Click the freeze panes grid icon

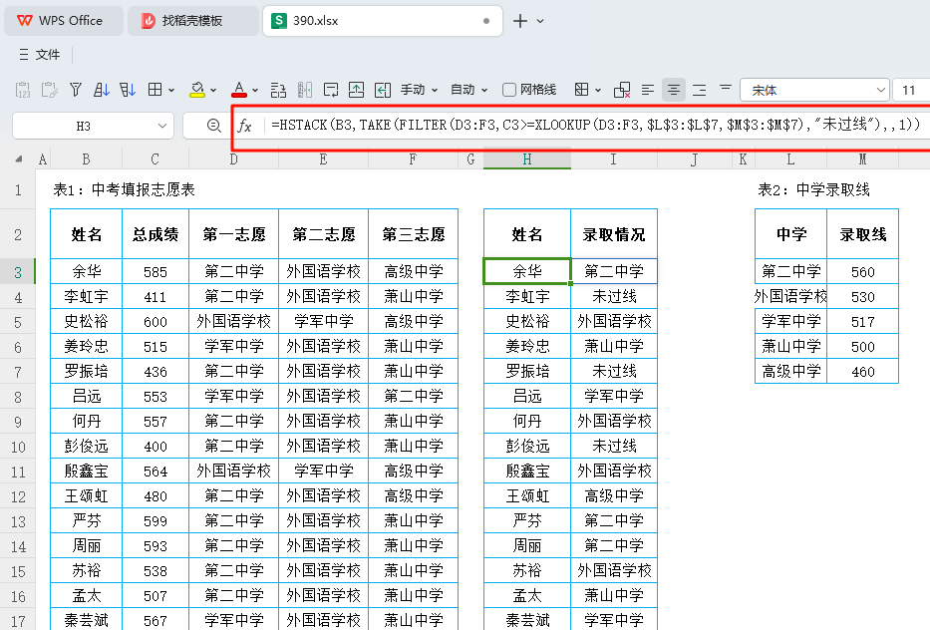pos(582,90)
